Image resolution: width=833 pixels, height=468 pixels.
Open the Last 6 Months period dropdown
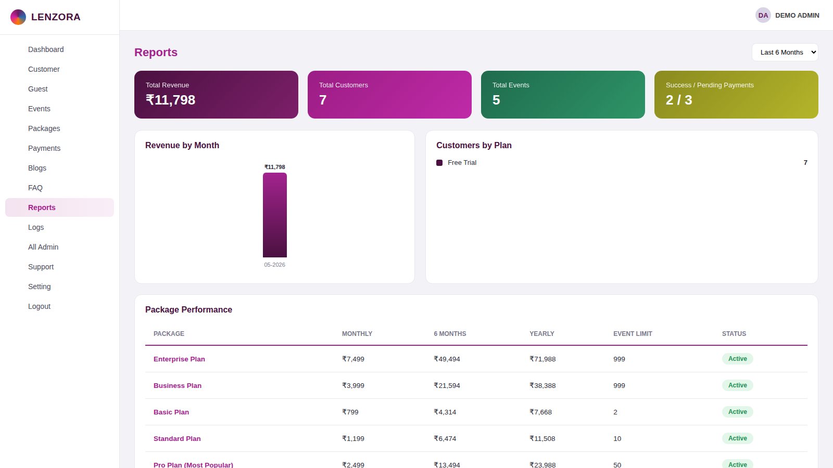tap(785, 53)
